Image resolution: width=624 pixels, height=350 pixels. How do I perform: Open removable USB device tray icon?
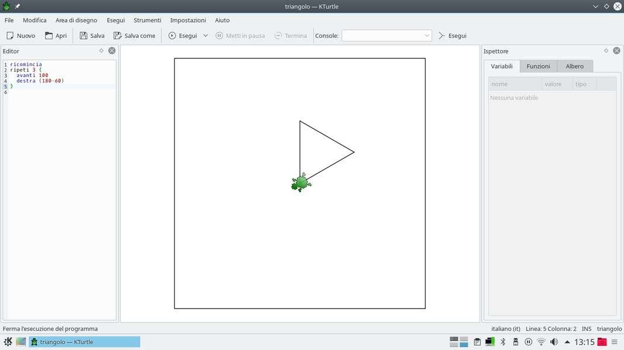tap(516, 342)
